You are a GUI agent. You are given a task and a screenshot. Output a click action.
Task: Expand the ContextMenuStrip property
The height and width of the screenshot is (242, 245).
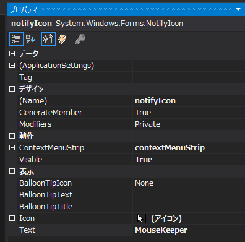point(12,148)
